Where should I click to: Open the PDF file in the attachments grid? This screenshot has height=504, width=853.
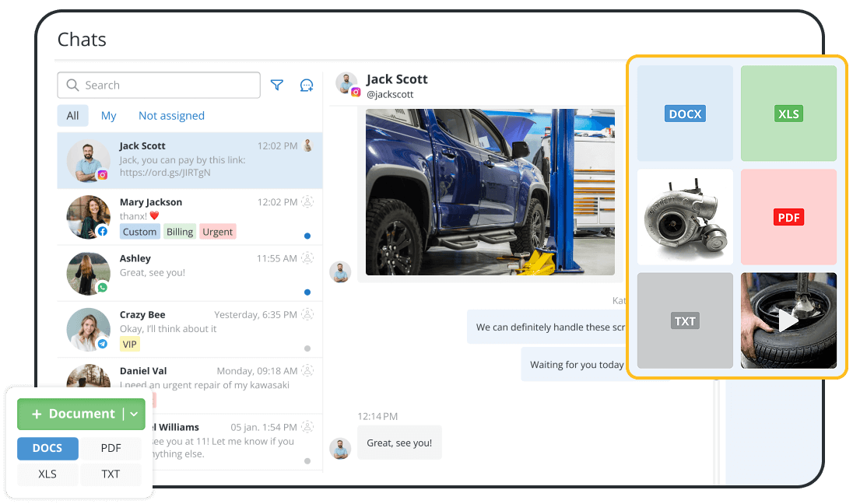[788, 217]
